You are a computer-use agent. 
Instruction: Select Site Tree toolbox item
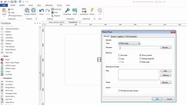pos(8,99)
